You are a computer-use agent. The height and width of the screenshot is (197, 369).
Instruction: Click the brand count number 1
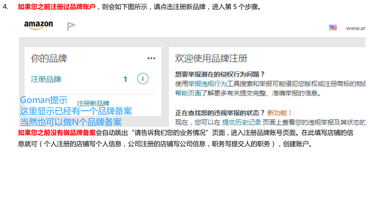pos(125,79)
